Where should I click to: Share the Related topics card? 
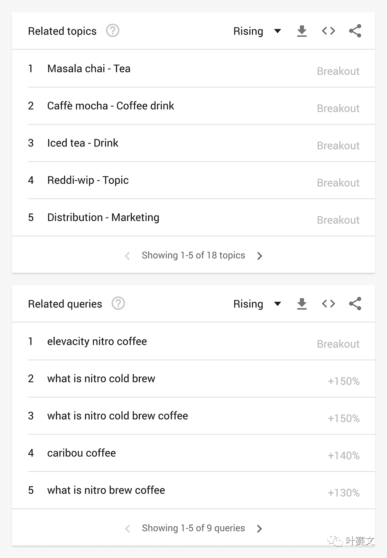[355, 31]
